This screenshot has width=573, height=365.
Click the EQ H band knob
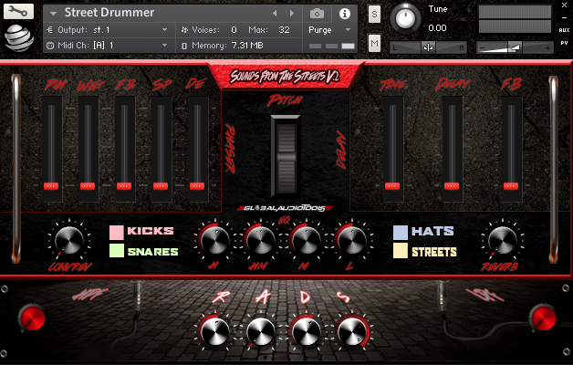215,240
